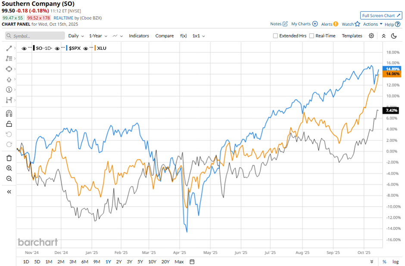The width and height of the screenshot is (405, 266).
Task: Collapse the drawing tools sidebar
Action: click(9, 192)
